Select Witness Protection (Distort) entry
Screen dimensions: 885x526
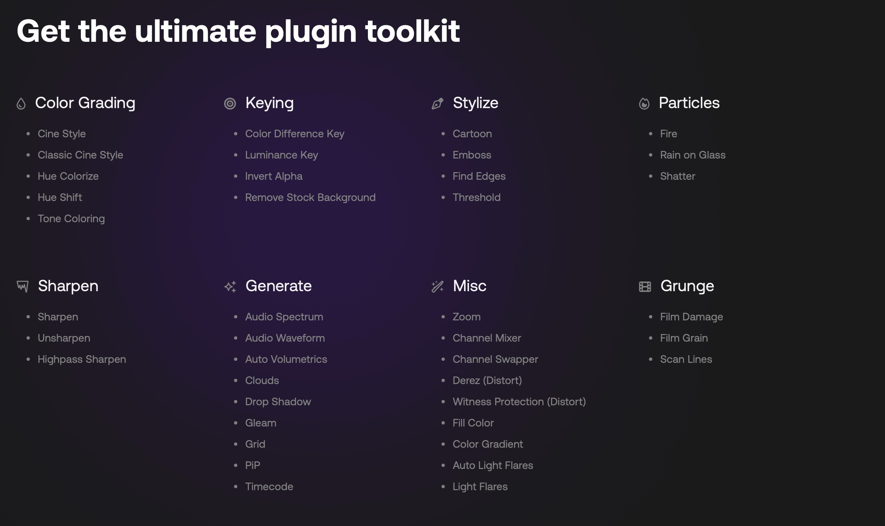pyautogui.click(x=519, y=402)
